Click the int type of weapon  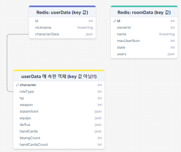click(100, 105)
